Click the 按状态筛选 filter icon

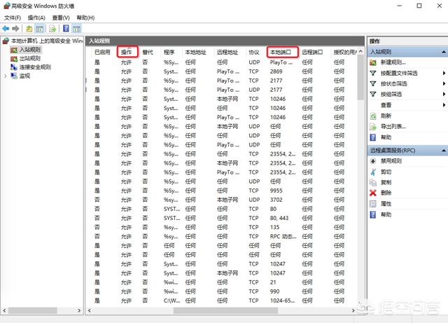tap(373, 83)
